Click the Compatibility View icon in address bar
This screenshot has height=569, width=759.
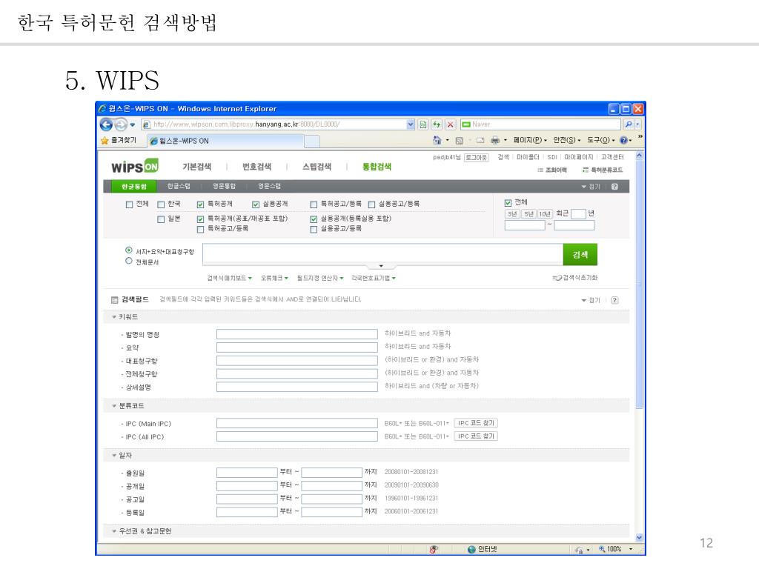click(x=423, y=124)
